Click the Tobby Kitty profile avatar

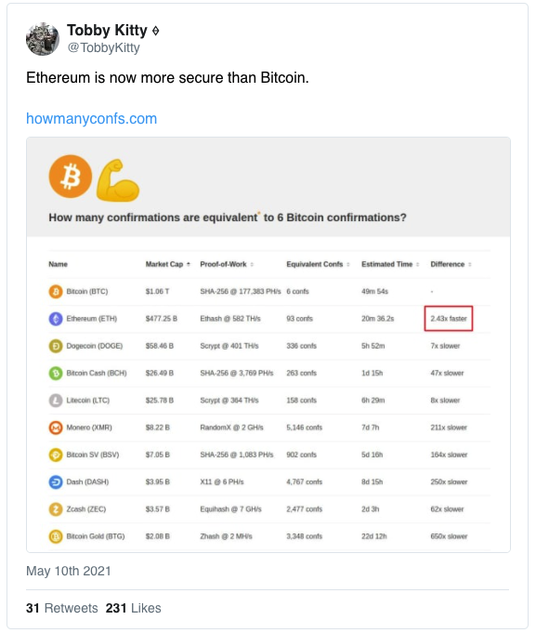pos(43,39)
